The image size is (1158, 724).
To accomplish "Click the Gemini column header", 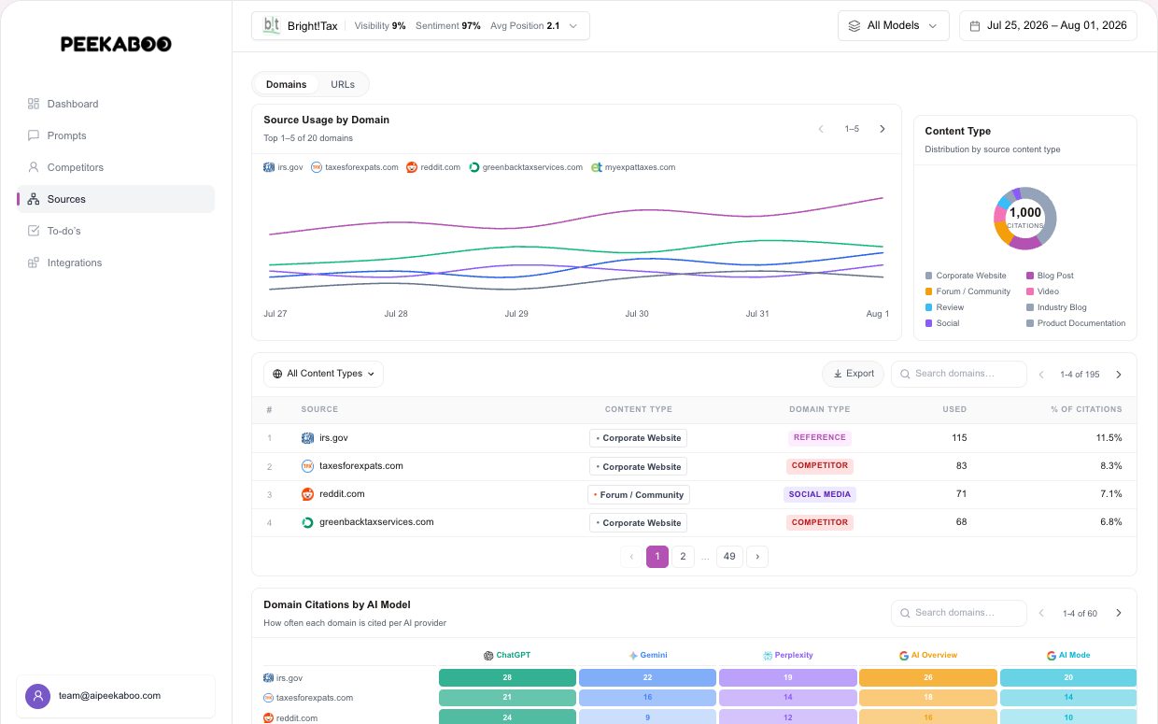I will point(648,655).
